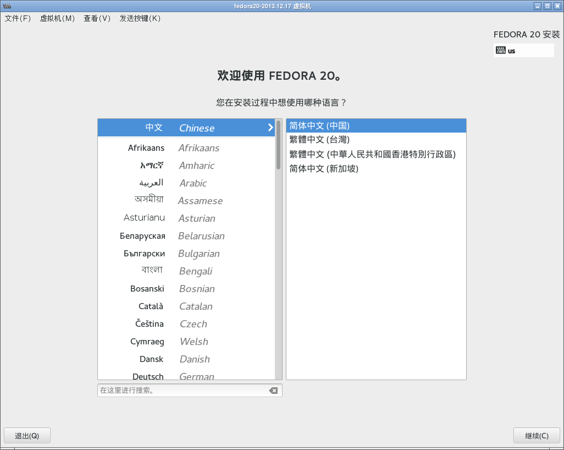This screenshot has height=450, width=564.
Task: Select 繁體中文 Hong Kong locale
Action: (x=376, y=154)
